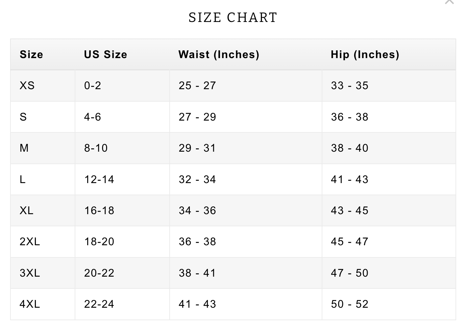This screenshot has height=329, width=467.
Task: Select waist 38 - 41 for 3XL
Action: tap(197, 273)
